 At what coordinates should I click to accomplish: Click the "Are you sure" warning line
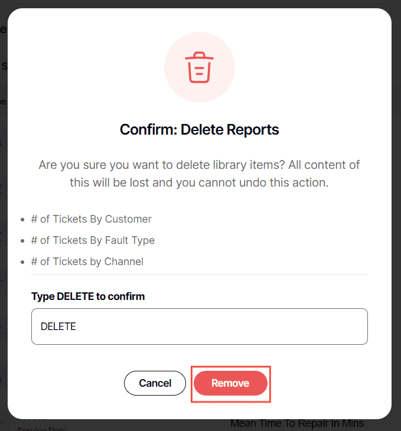[x=200, y=165]
